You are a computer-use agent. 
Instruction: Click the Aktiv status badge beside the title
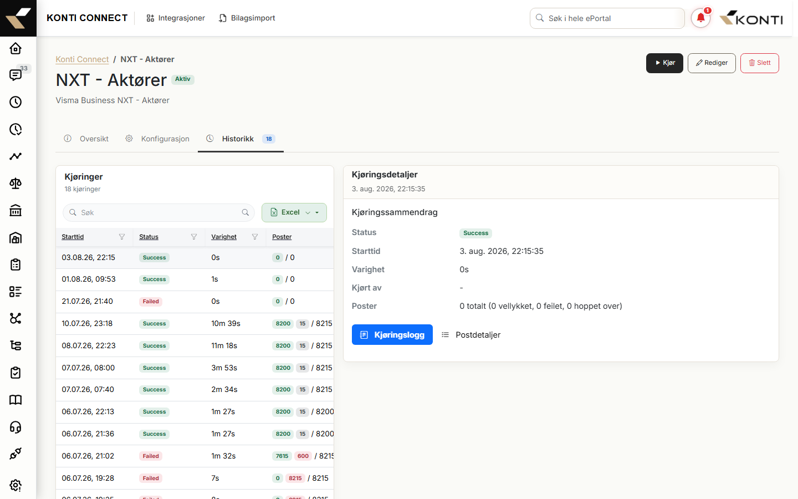183,79
